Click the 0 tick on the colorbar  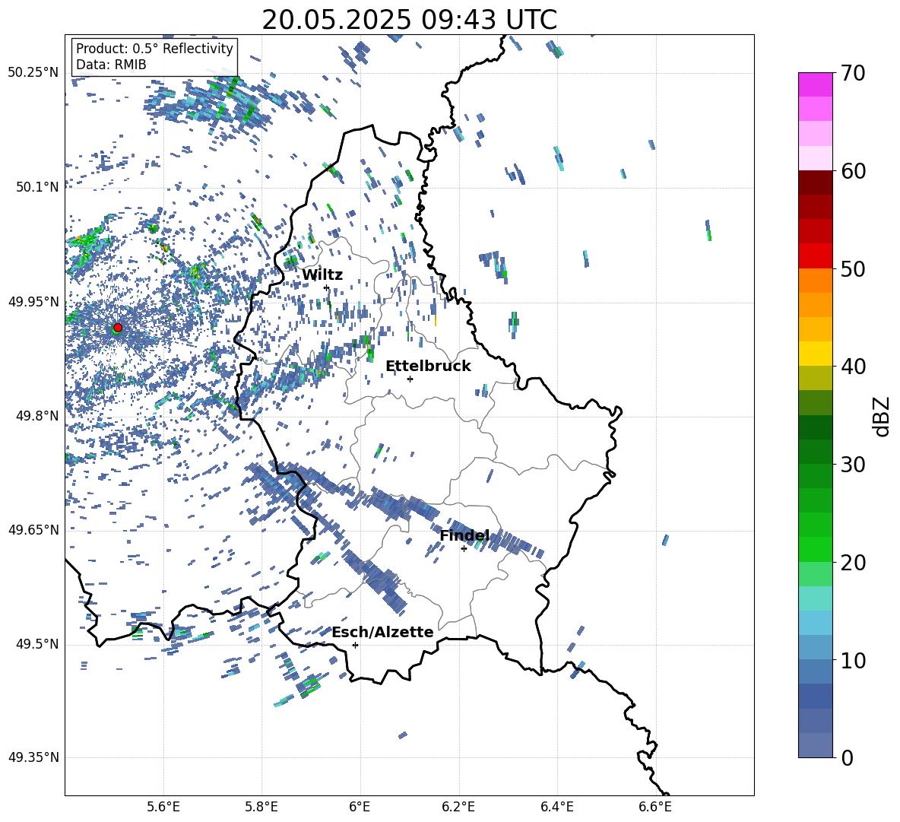click(x=847, y=757)
